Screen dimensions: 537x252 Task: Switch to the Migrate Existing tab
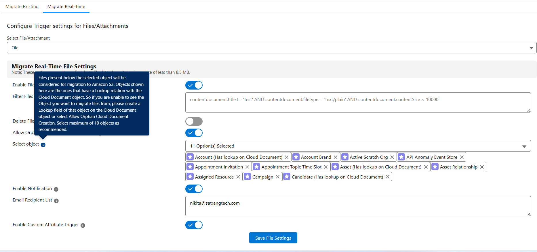22,7
